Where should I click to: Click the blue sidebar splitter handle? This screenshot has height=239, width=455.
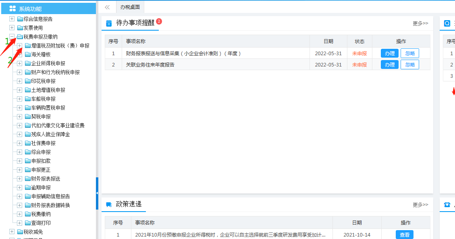97,193
